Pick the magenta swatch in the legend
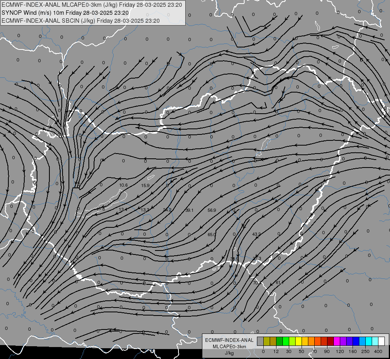The width and height of the screenshot is (390, 359). pyautogui.click(x=337, y=341)
